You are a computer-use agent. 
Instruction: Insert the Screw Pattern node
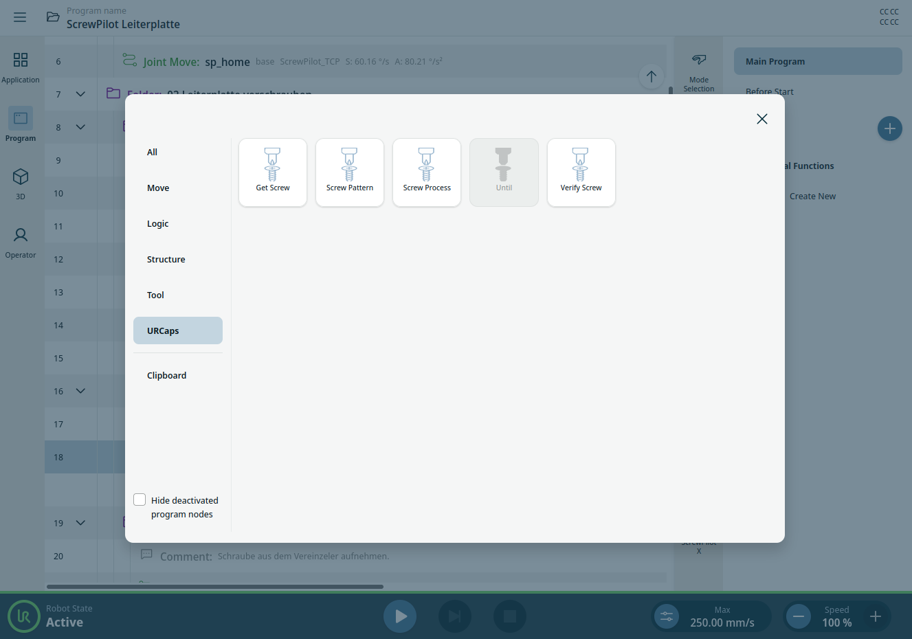pyautogui.click(x=350, y=172)
